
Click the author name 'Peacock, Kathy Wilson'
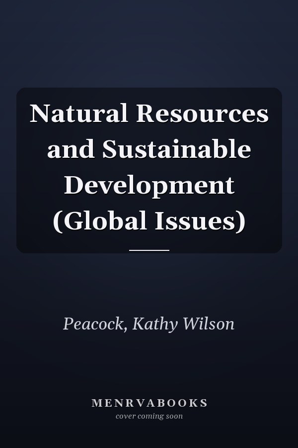(149, 324)
